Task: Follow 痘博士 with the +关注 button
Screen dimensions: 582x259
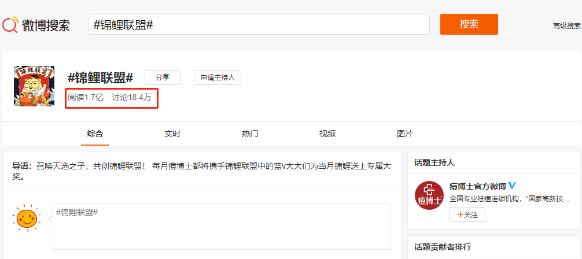Action: point(467,214)
